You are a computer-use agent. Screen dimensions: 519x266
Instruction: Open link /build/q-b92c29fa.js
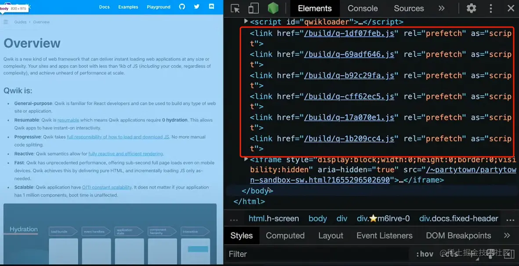point(349,75)
